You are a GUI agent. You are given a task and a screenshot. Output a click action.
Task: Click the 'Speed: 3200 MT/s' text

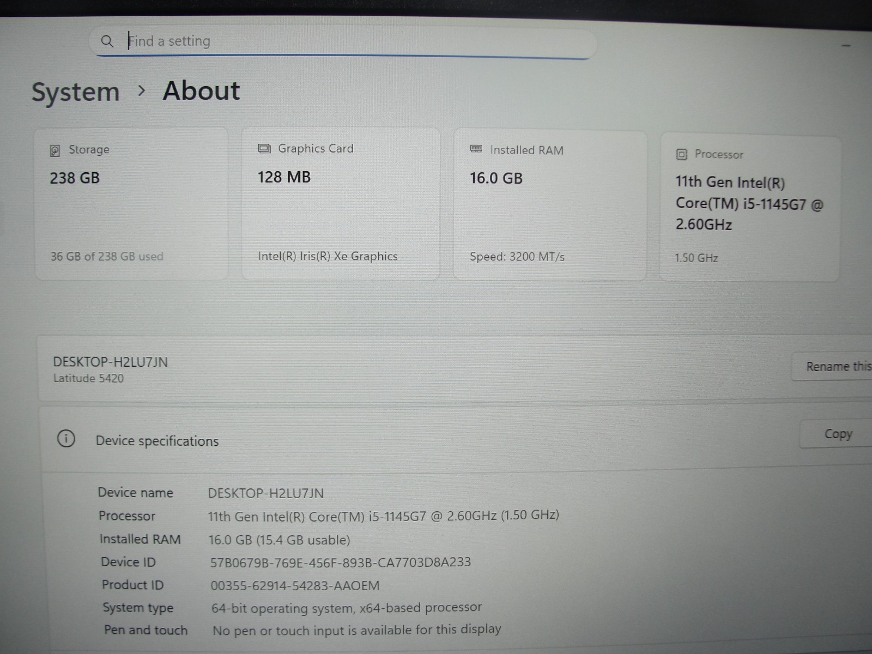517,257
